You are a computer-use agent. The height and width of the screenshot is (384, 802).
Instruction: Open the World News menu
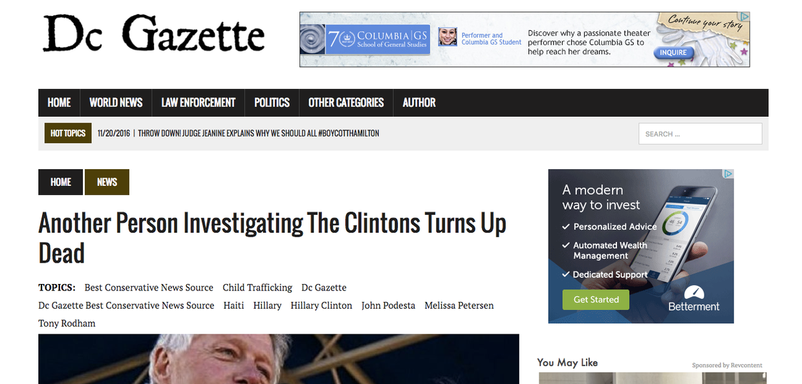[116, 103]
